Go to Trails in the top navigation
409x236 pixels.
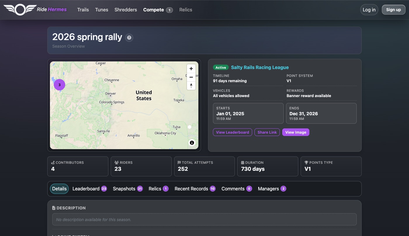pos(83,10)
